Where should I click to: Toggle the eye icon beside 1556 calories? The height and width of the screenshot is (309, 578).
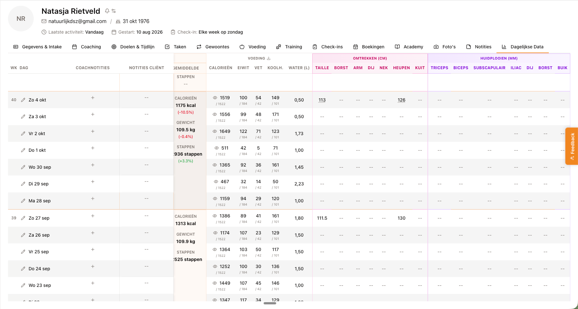pyautogui.click(x=215, y=114)
